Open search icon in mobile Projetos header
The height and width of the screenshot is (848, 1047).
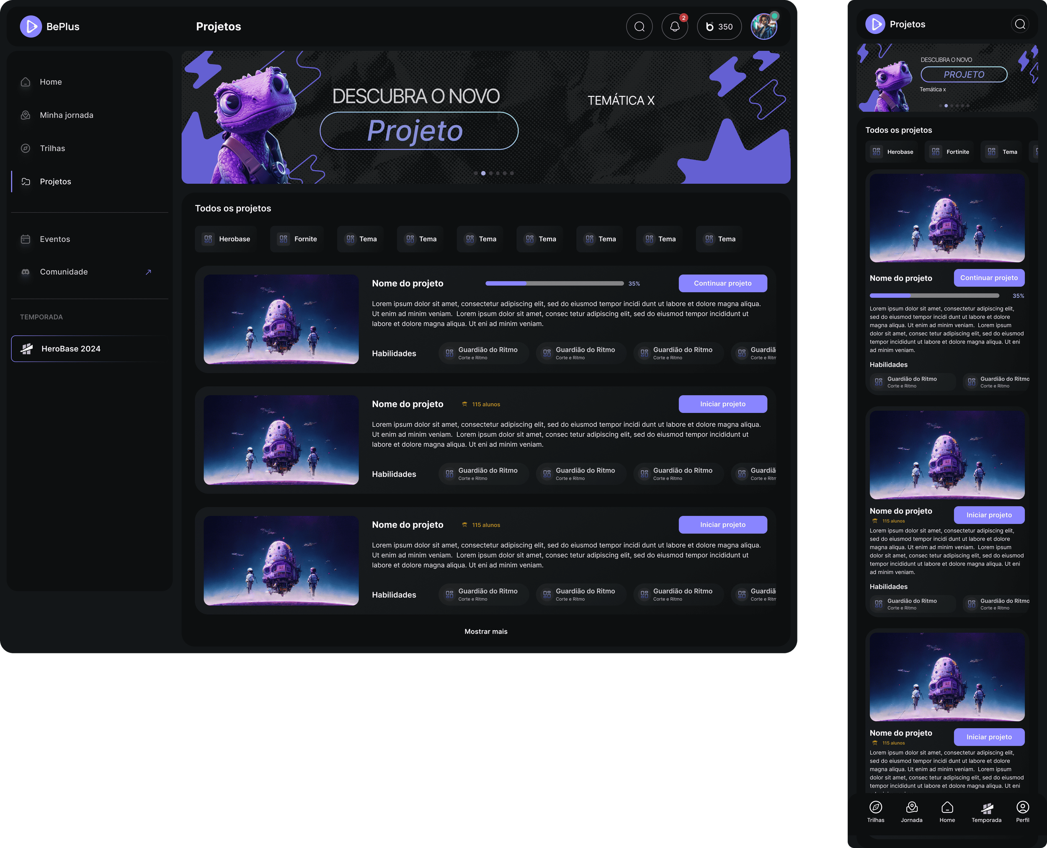[x=1020, y=24]
